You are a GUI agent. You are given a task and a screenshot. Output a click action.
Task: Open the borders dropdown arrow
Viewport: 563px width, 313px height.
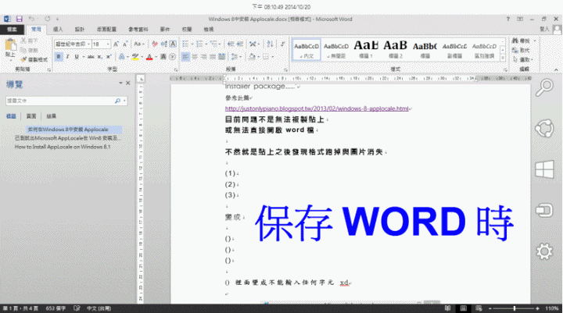tap(273, 57)
